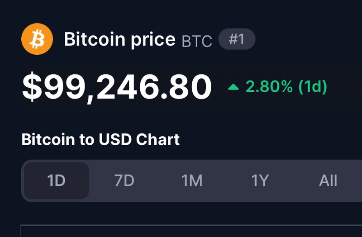Click the $99,246.80 price value
The image size is (362, 237).
coord(117,87)
